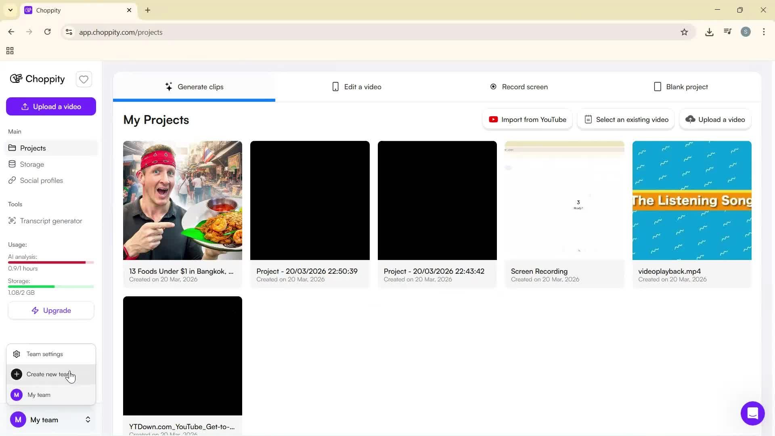Click the Upgrade button
The image size is (775, 436).
pos(51,310)
